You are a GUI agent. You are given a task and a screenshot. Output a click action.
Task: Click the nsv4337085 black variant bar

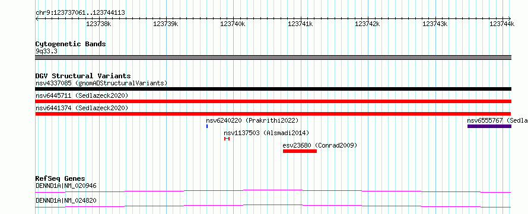pyautogui.click(x=273, y=89)
